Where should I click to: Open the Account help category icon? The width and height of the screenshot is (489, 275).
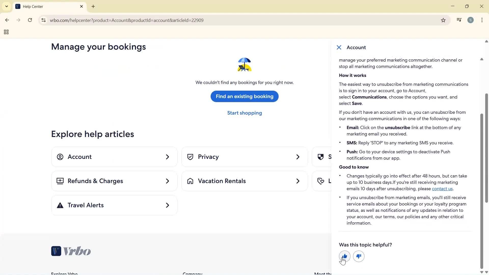coord(60,157)
